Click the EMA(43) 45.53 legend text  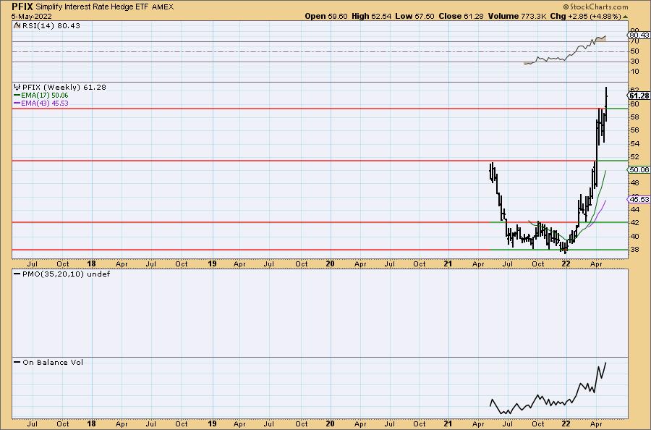pos(45,103)
